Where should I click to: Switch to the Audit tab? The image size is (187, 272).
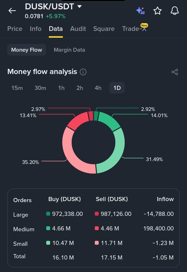point(78,29)
